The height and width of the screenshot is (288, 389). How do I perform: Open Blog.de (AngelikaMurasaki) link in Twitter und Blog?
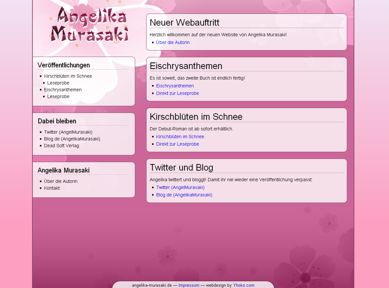tap(184, 195)
